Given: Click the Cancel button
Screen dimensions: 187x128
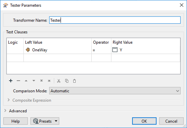Looking at the screenshot, I should [171, 121].
